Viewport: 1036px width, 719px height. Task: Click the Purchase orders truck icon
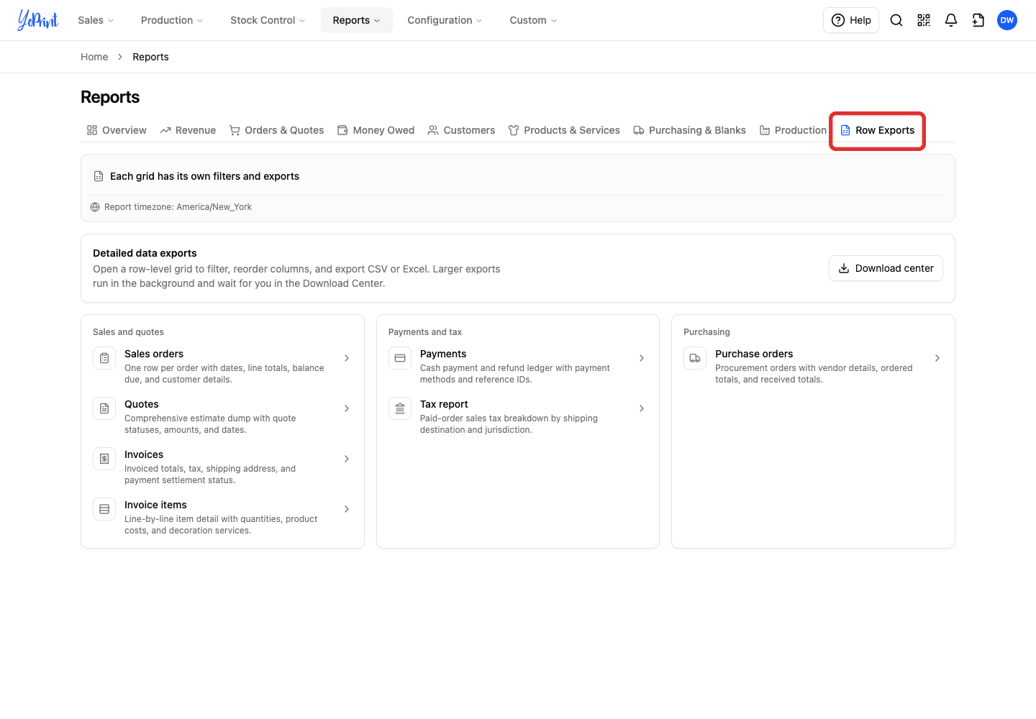tap(695, 358)
